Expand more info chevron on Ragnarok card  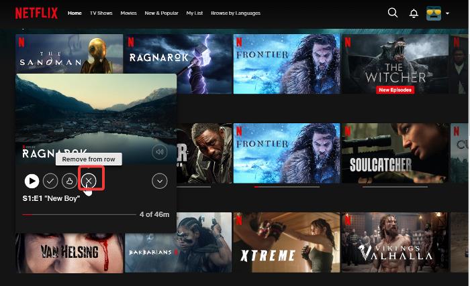[160, 181]
